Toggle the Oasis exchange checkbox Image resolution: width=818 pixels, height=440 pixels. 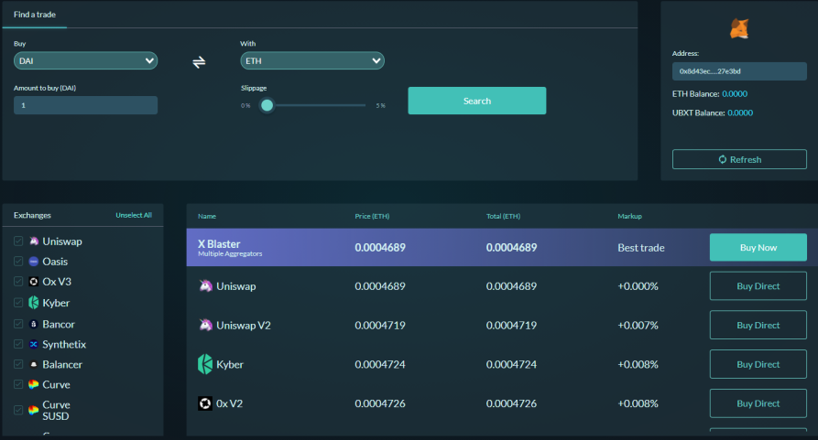pos(18,262)
